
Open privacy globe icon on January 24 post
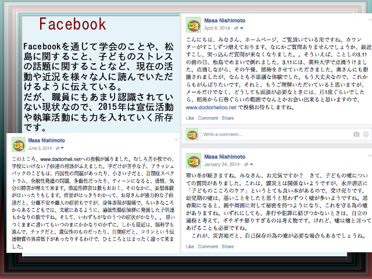(246, 164)
